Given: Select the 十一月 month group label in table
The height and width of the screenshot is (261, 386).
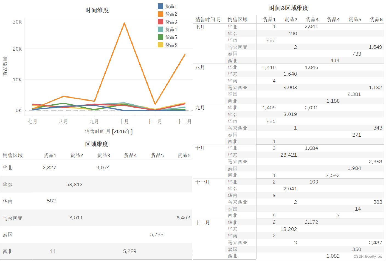Looking at the screenshot, I should tap(202, 182).
